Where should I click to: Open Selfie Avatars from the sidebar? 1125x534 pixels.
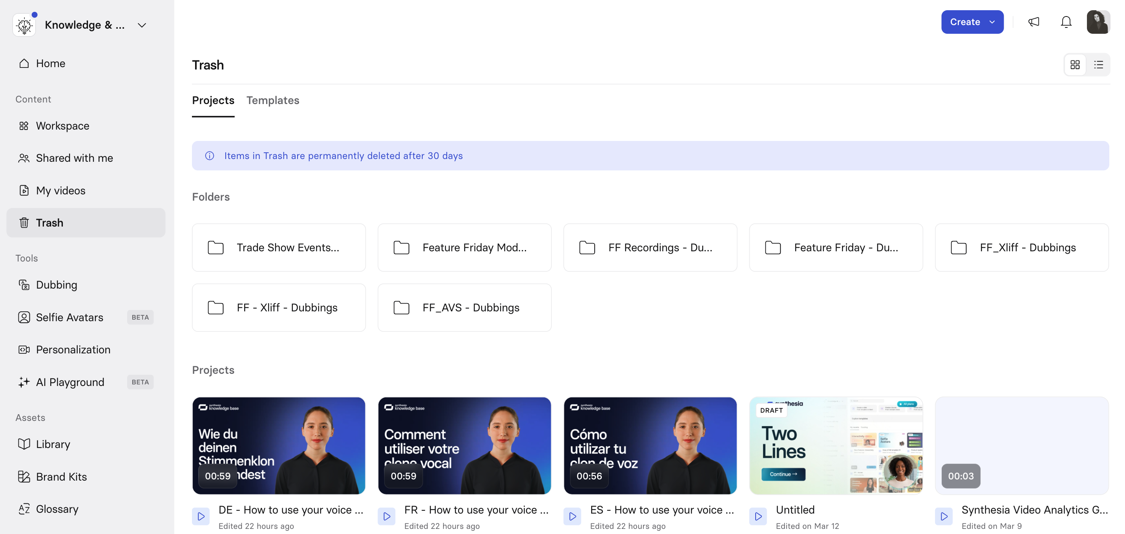click(69, 317)
